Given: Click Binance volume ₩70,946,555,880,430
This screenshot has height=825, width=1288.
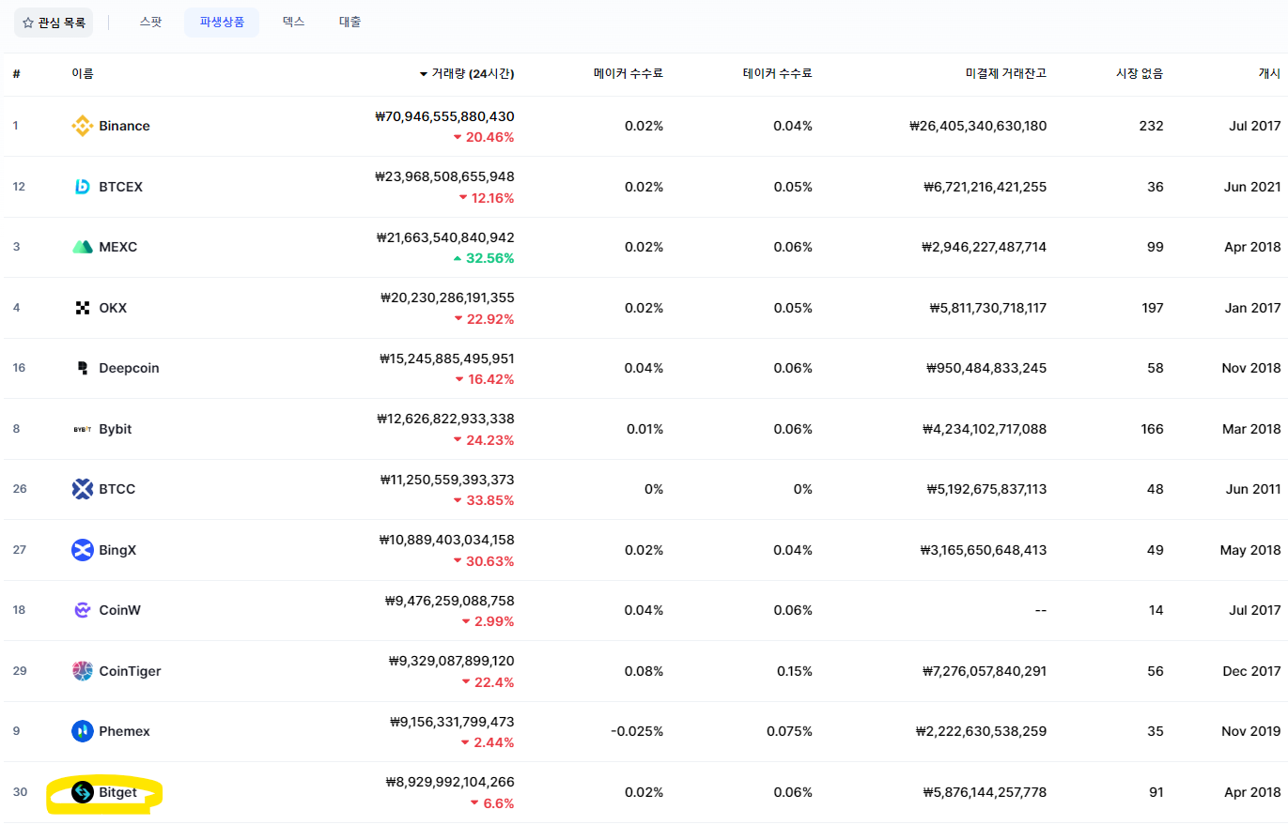Looking at the screenshot, I should click(x=444, y=116).
